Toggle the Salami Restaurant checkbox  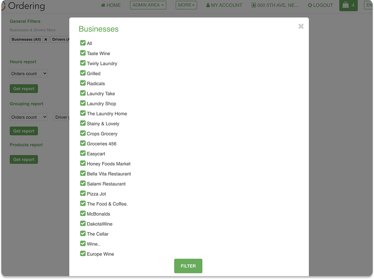(x=83, y=183)
